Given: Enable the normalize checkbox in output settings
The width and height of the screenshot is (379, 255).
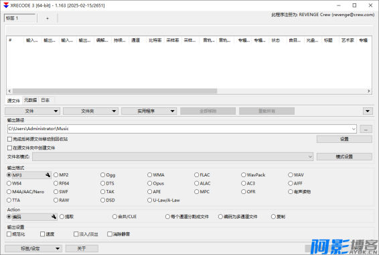Looking at the screenshot, I should coord(9,234).
